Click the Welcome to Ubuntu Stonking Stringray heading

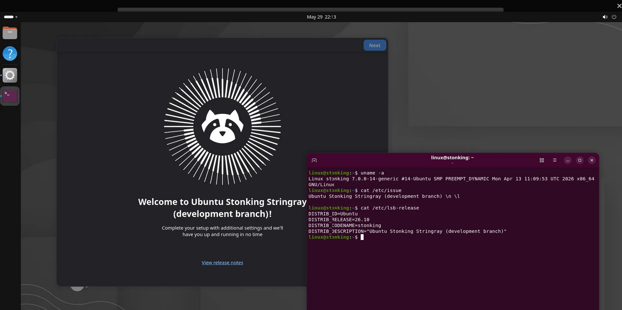222,207
